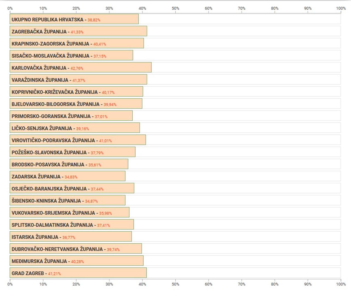Viewport: 351px width, 296px height.
Task: Click the UKUPNO REPUBLIKA HRVATSKA bar
Action: (74, 19)
